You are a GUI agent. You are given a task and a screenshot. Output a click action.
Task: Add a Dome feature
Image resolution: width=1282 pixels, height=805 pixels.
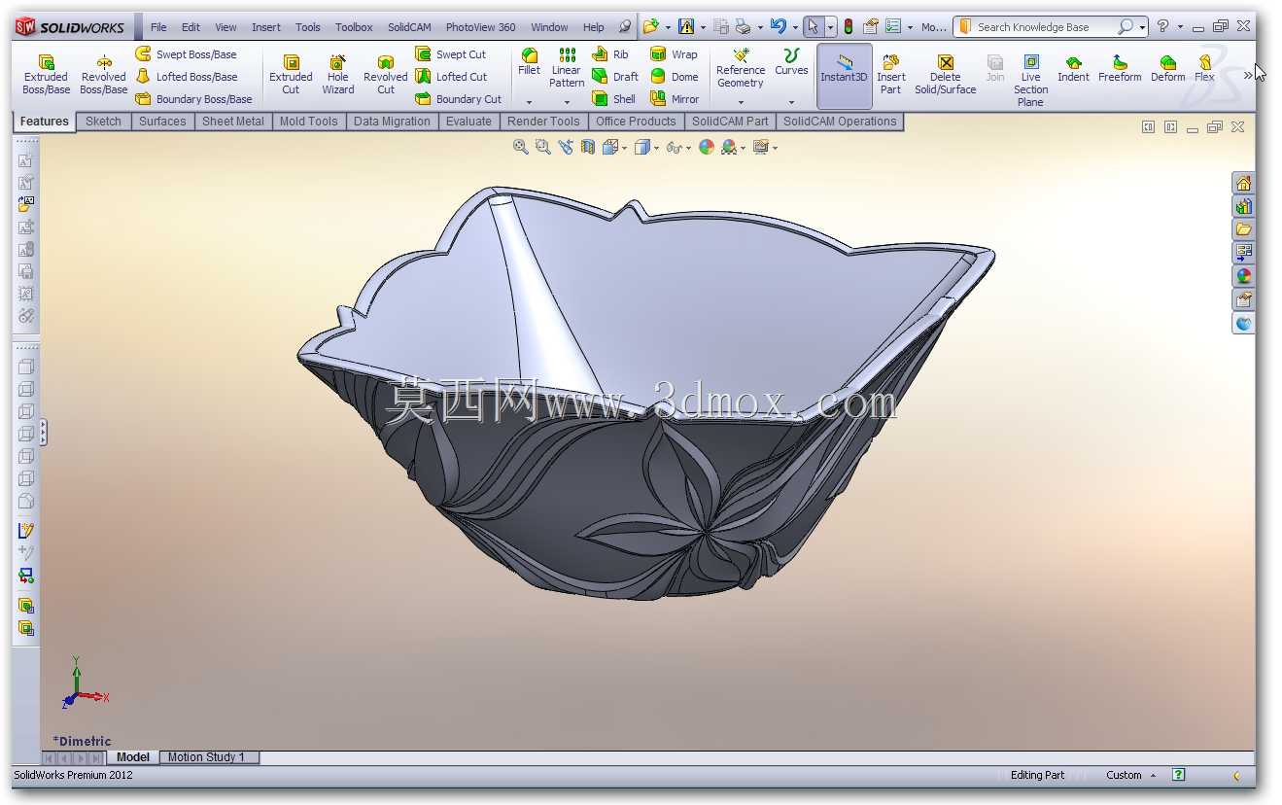674,77
